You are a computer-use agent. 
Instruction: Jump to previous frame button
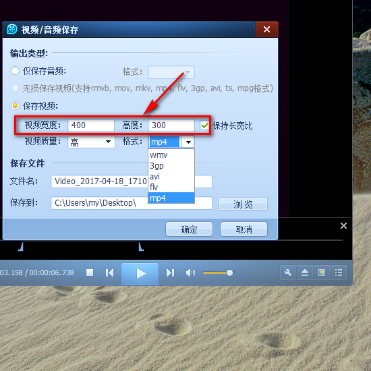109,273
